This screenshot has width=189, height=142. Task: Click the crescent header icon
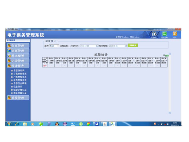[154, 34]
